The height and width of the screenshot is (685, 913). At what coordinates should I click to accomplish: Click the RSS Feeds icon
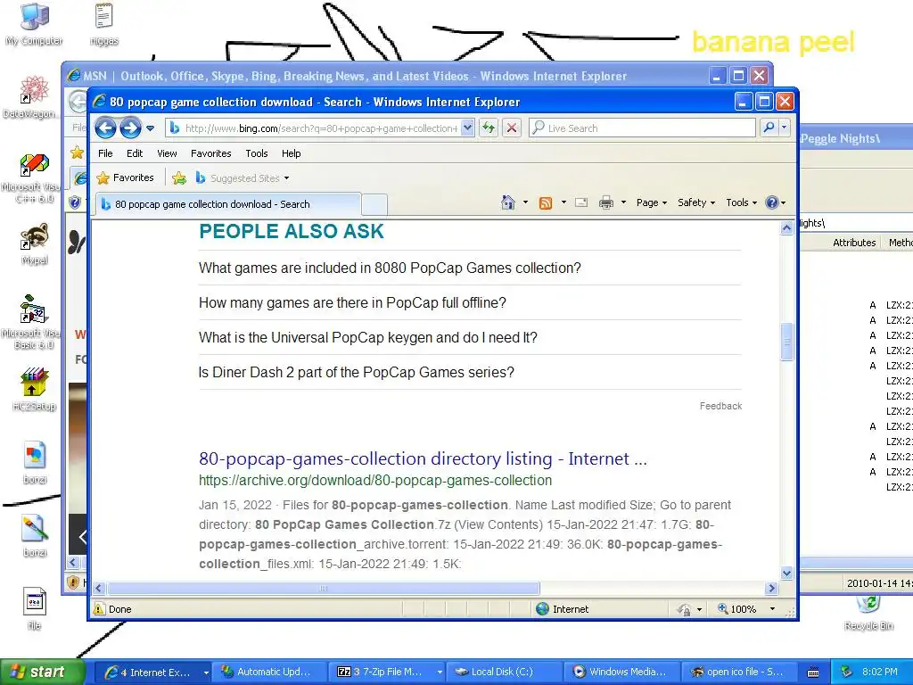546,202
